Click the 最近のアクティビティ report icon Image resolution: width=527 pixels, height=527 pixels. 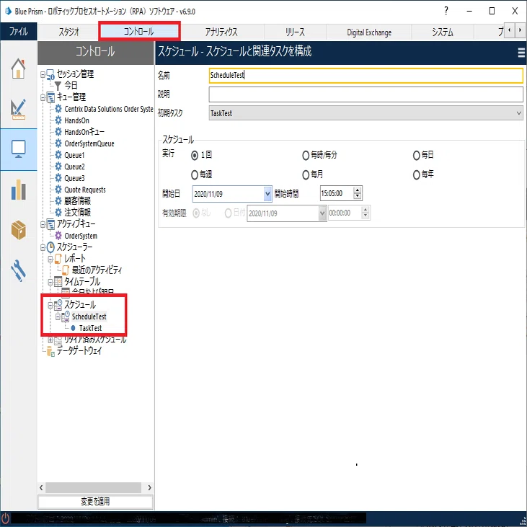66,270
